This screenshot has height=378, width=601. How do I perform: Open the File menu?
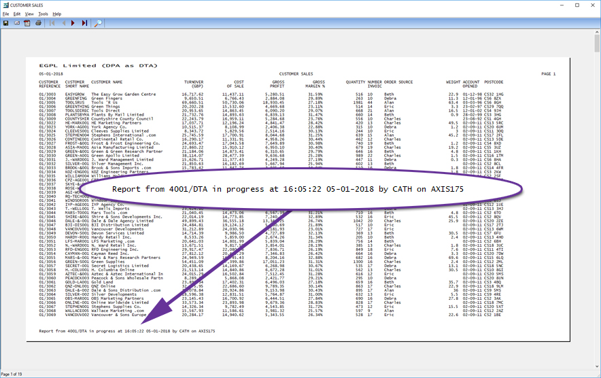pos(5,14)
